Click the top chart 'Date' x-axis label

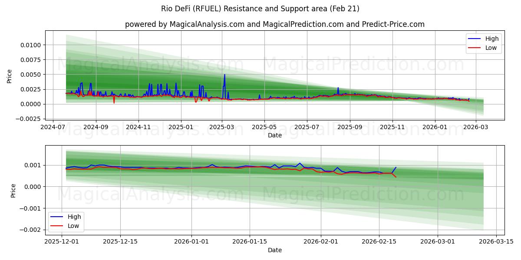(x=275, y=135)
